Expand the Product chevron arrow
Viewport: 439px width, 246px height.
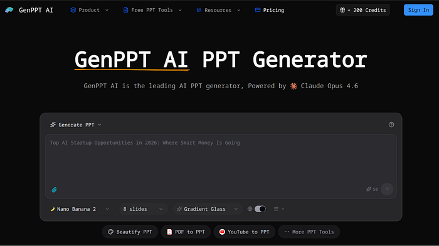click(x=107, y=10)
